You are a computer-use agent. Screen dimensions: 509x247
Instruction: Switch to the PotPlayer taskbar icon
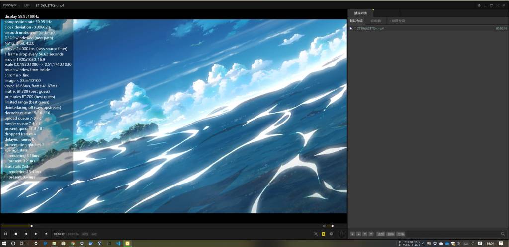tap(128, 243)
